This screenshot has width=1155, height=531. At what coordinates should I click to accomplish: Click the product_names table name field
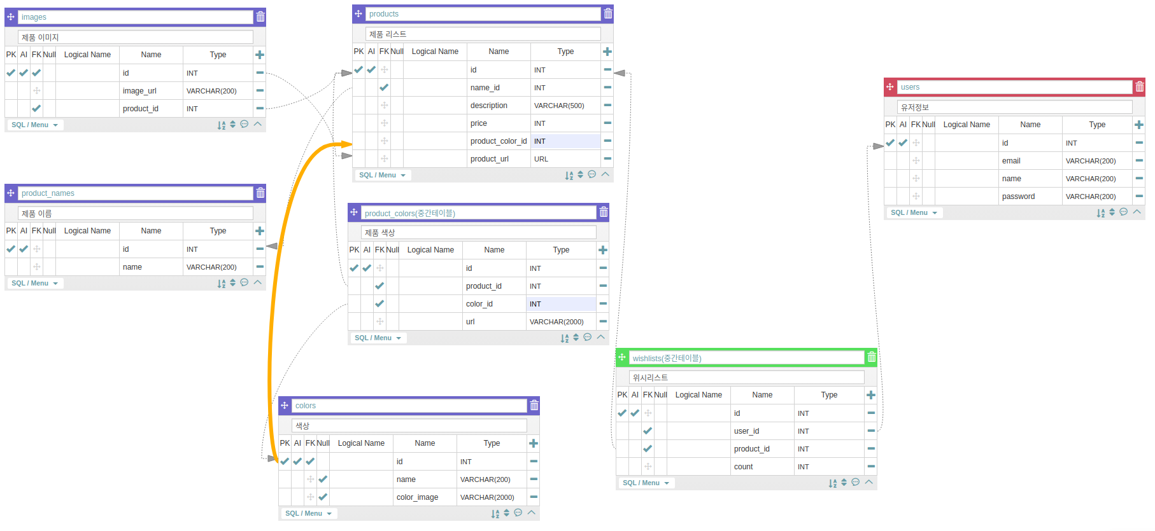tap(135, 193)
